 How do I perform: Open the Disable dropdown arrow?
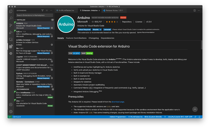(x=100, y=29)
